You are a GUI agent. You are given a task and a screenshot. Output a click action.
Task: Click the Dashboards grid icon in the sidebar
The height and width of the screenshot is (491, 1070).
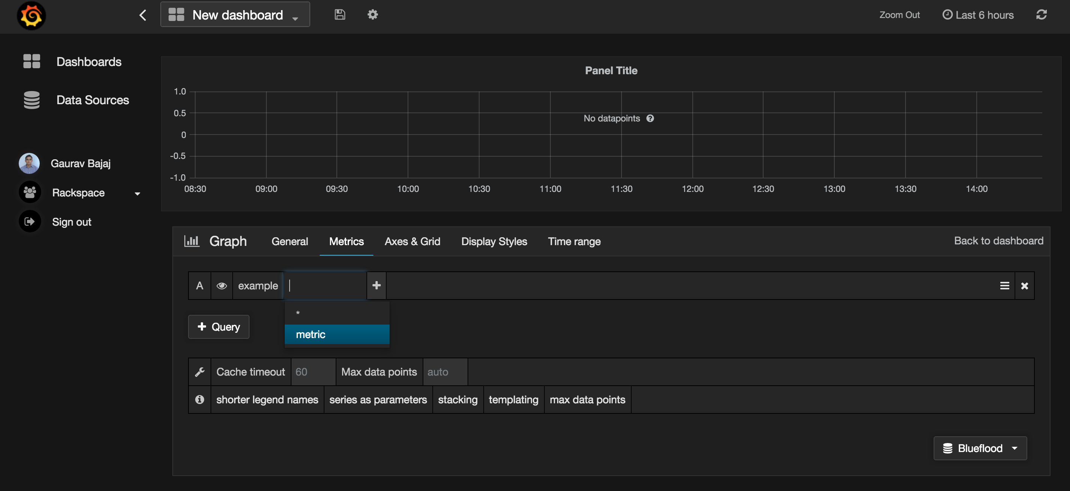31,61
